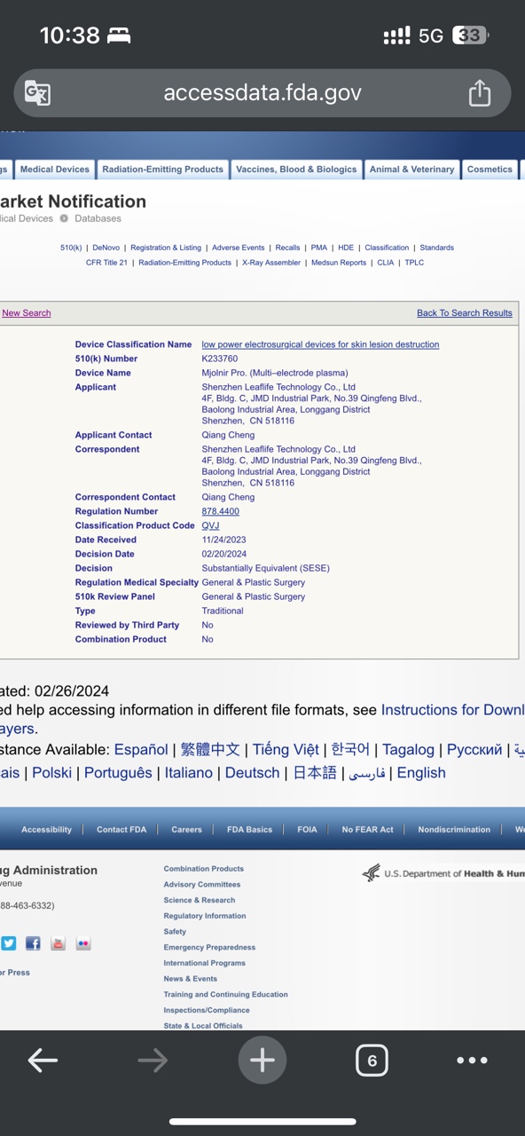Open FDA YouTube icon in footer
Image resolution: width=525 pixels, height=1136 pixels.
pyautogui.click(x=58, y=943)
